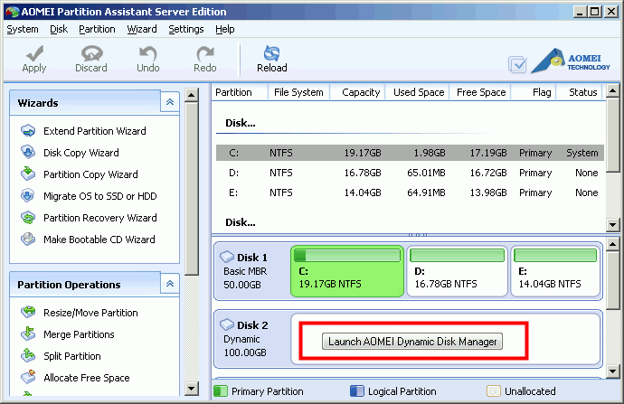624x404 pixels.
Task: Open Extend Partition Wizard link
Action: [95, 131]
